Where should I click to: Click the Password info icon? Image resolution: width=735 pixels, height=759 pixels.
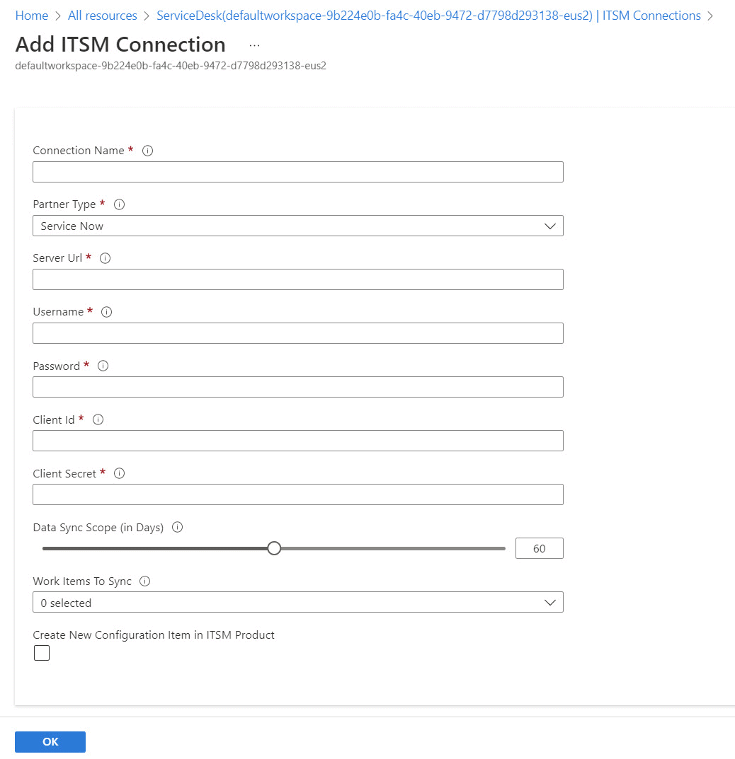point(103,366)
